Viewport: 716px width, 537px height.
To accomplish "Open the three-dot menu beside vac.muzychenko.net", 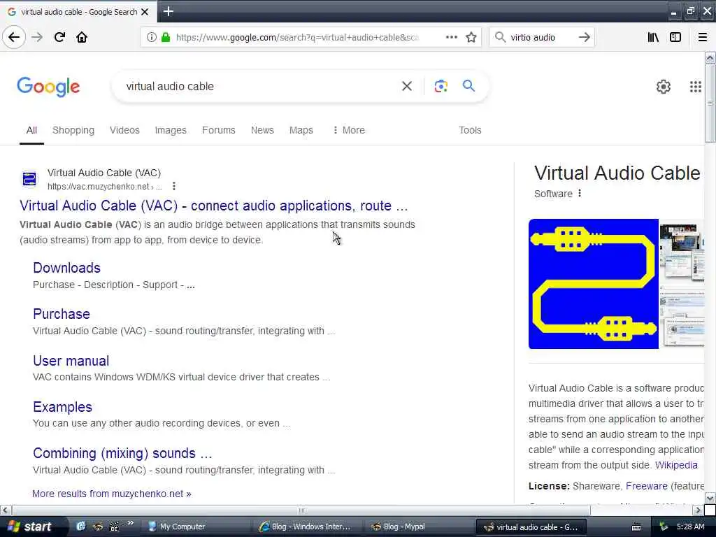I will point(174,186).
